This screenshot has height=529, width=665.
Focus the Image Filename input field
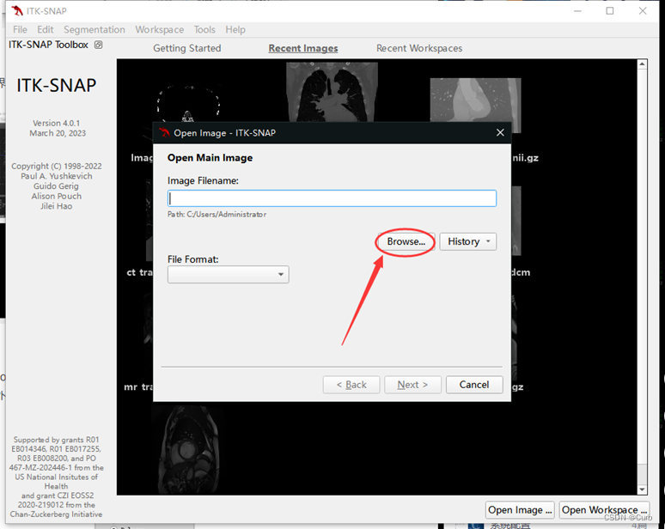coord(332,198)
